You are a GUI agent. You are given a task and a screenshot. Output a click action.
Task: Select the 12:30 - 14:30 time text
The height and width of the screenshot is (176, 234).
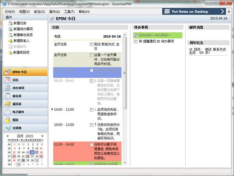click(x=64, y=144)
